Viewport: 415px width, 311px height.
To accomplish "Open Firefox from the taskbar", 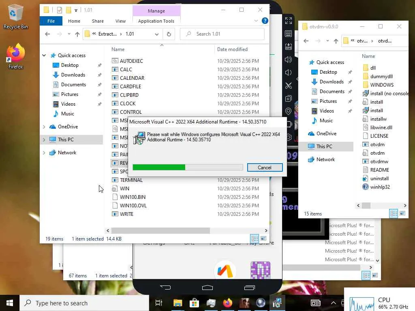I will click(x=227, y=303).
